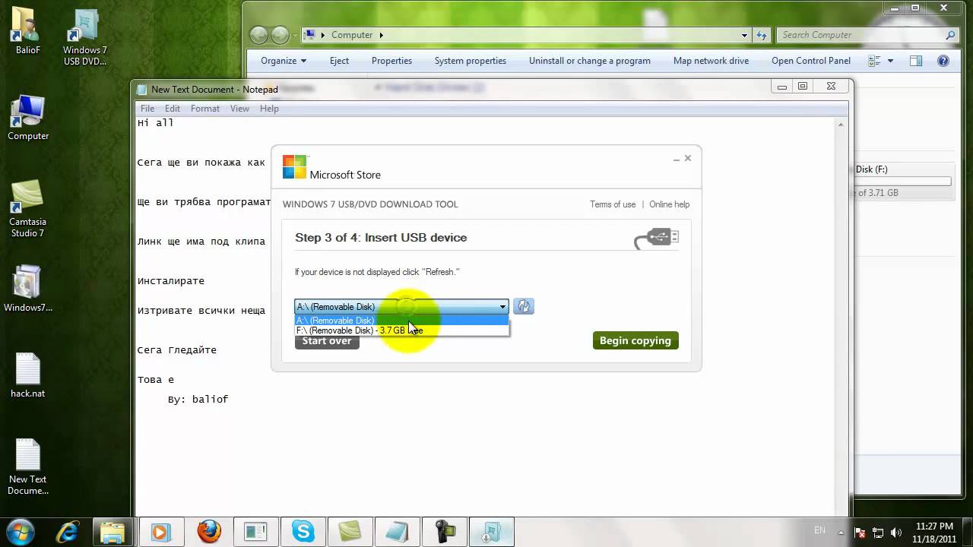Viewport: 973px width, 547px height.
Task: Close the USB/DVD Download Tool dialog
Action: click(688, 158)
